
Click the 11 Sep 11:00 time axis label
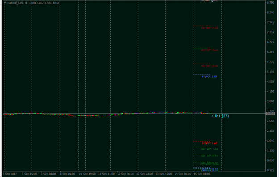(106, 174)
